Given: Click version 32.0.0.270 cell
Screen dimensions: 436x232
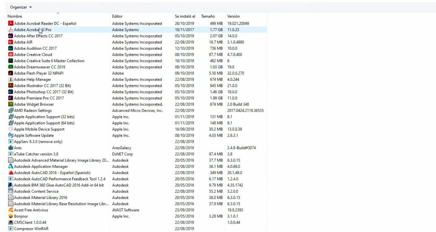Looking at the screenshot, I should click(x=235, y=73).
